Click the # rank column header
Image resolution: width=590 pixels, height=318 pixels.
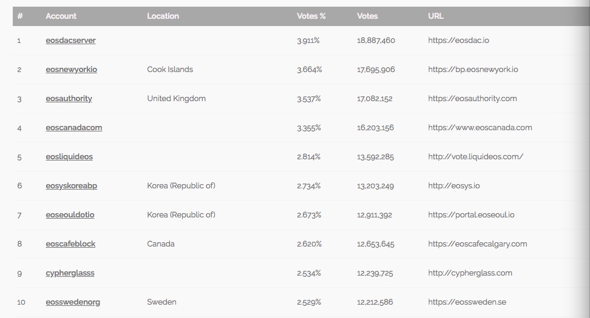pos(20,16)
